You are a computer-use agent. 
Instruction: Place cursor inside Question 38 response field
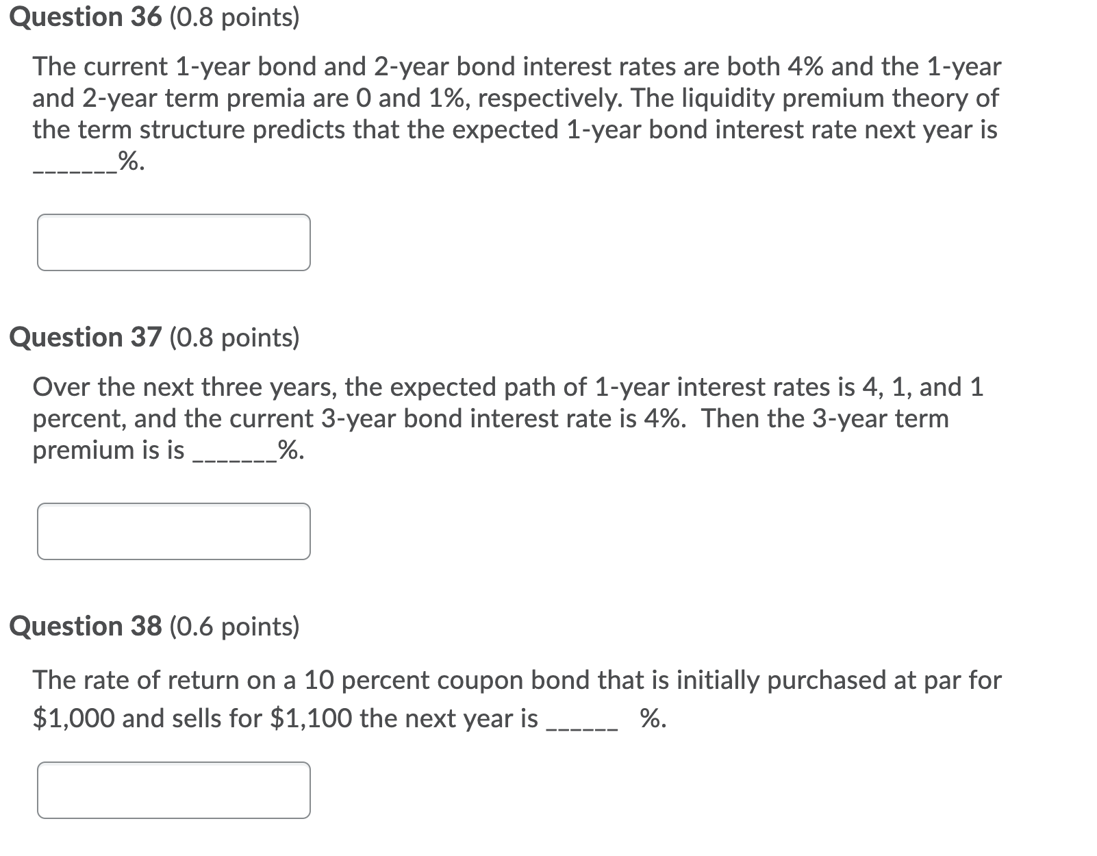tap(175, 791)
